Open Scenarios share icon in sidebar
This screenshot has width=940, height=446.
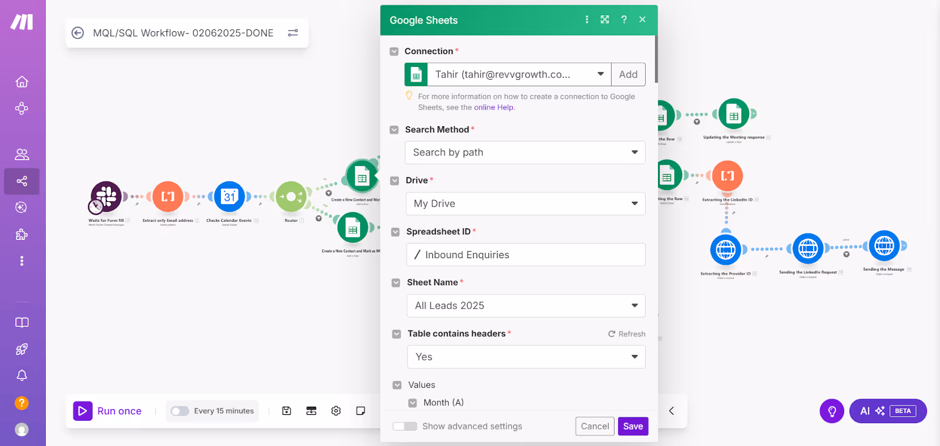(x=22, y=181)
